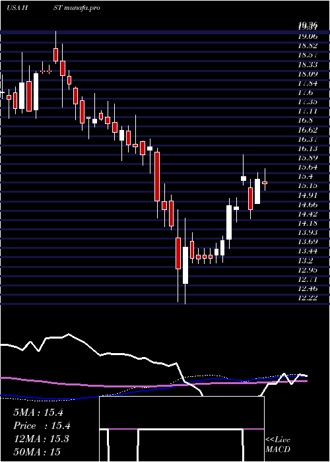
Task: Click the 17.11 price axis label
Action: tap(308, 112)
